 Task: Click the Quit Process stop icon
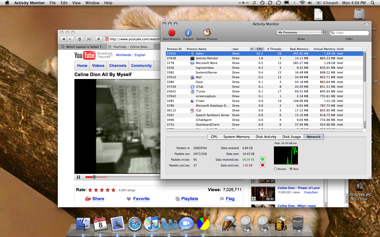[x=172, y=33]
